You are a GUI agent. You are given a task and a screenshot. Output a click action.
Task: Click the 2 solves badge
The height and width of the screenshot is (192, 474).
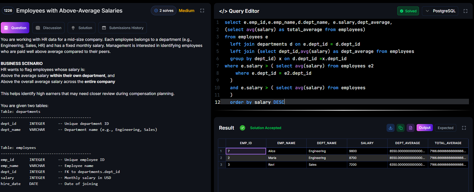(x=164, y=11)
